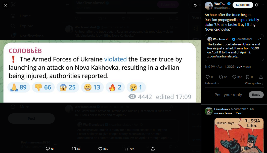
Task: Subscribe to WarTranslated in sidebar
Action: [243, 5]
